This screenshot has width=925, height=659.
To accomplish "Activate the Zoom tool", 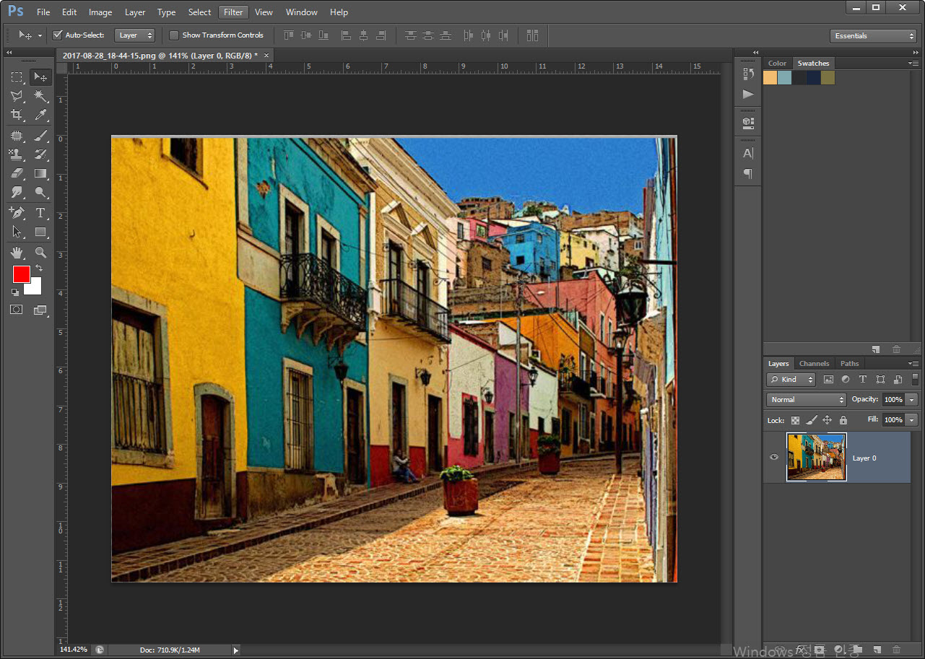I will point(40,253).
